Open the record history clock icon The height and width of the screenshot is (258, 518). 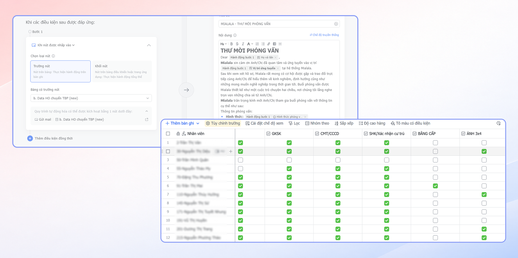coord(499,123)
